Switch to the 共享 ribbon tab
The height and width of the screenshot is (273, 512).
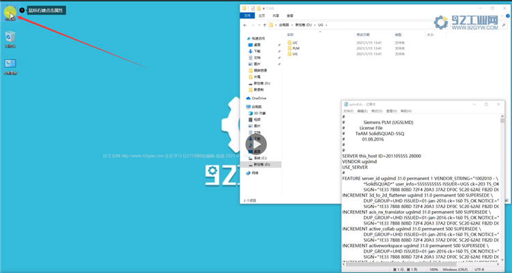tap(276, 16)
